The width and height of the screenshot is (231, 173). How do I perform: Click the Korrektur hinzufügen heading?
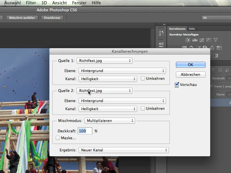click(x=184, y=34)
